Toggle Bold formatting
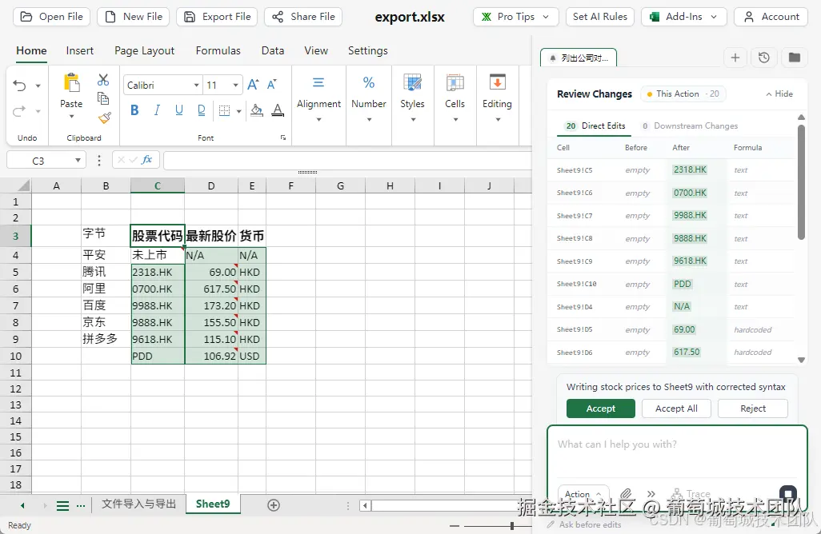The width and height of the screenshot is (821, 534). point(134,110)
